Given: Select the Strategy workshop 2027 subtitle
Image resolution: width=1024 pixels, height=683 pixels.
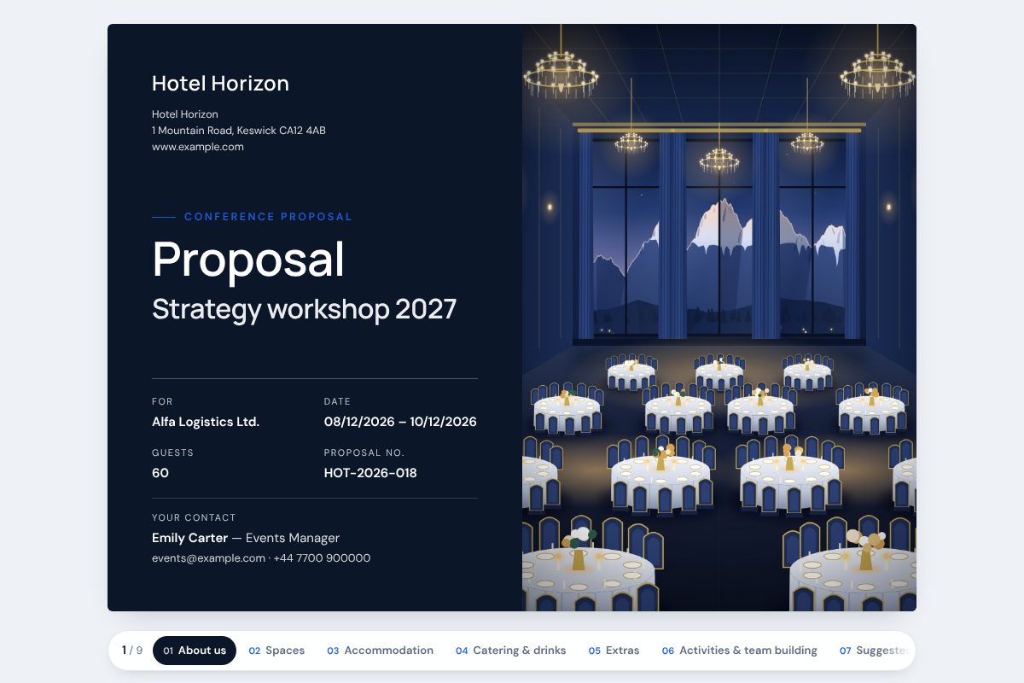Looking at the screenshot, I should pyautogui.click(x=305, y=309).
